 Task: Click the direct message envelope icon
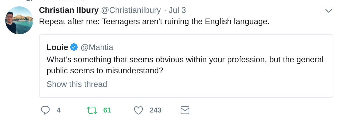point(185,110)
